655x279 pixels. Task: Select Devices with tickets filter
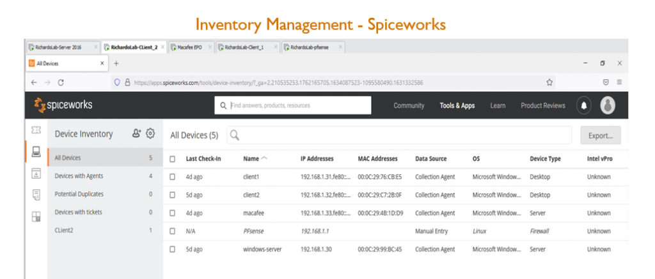click(104, 212)
